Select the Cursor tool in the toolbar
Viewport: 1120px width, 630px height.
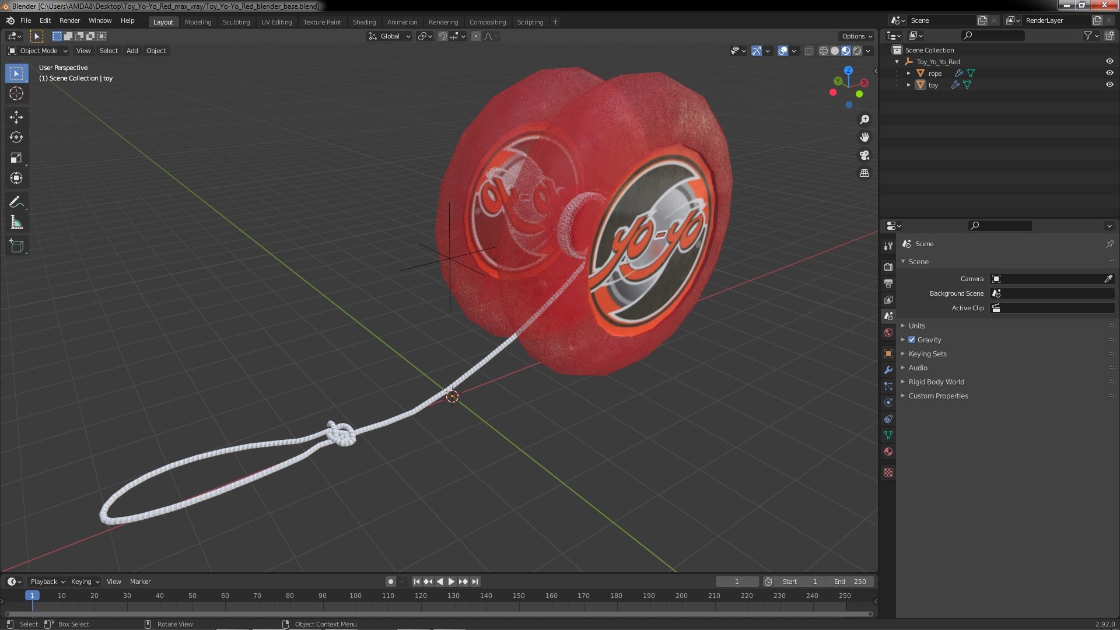[16, 94]
